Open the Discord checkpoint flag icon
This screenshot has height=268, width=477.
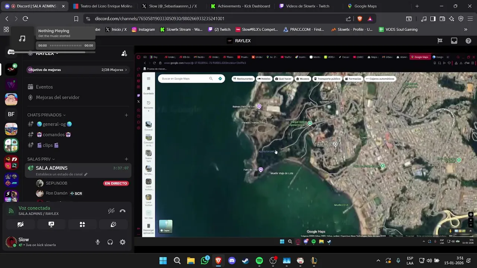coord(440,41)
